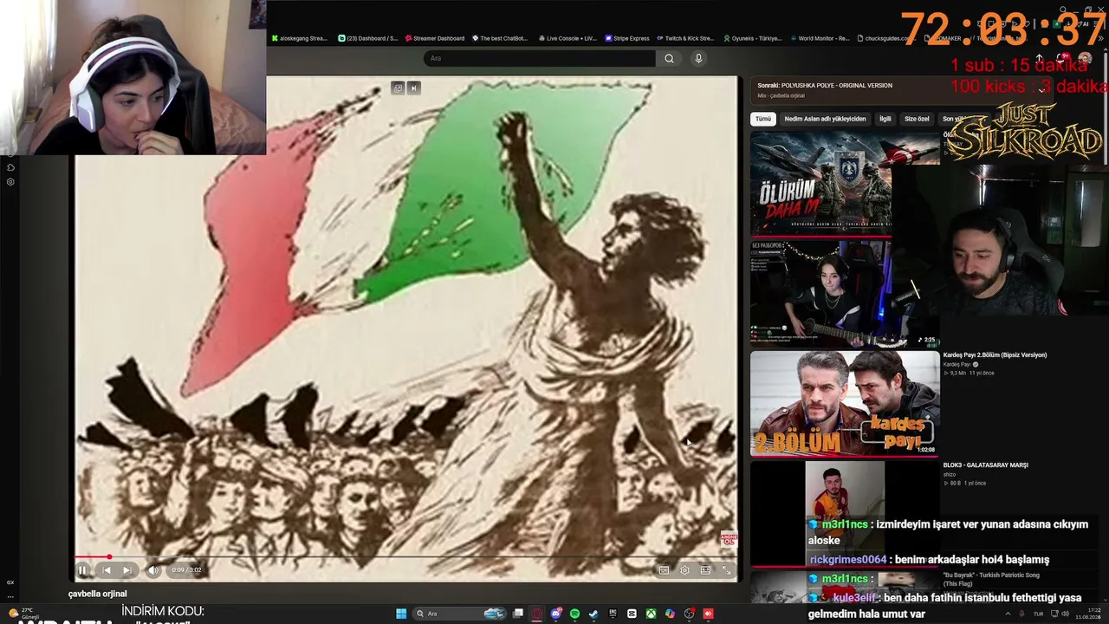Open the Kardeş Payı 2.Bölüm thumbnail
This screenshot has width=1109, height=624.
845,403
